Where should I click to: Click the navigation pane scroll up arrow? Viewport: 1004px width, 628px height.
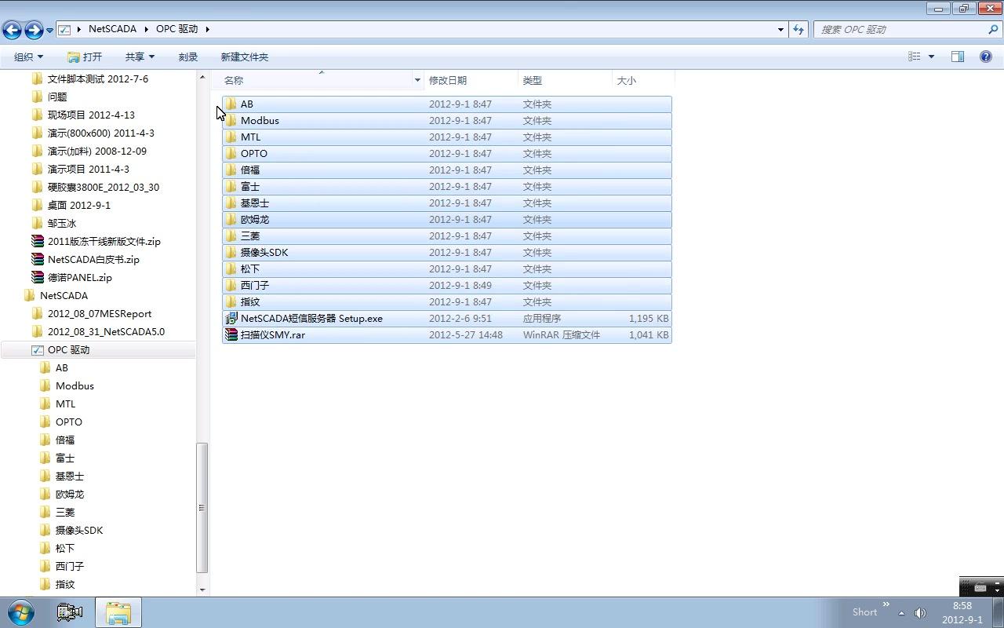202,78
